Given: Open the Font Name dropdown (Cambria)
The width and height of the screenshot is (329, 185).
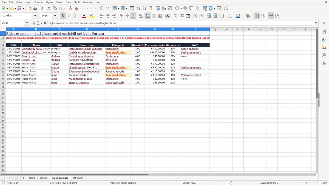Looking at the screenshot, I should click(x=35, y=16).
